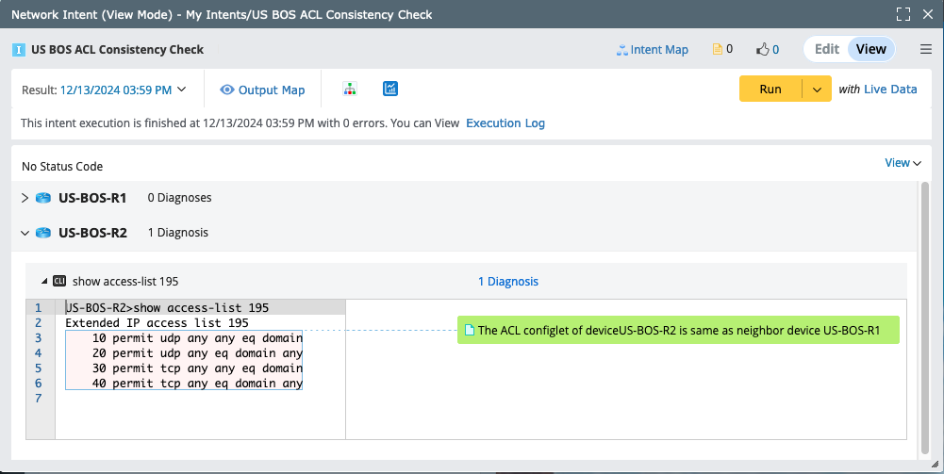
Task: Click the yellow notes counter icon
Action: coord(717,49)
